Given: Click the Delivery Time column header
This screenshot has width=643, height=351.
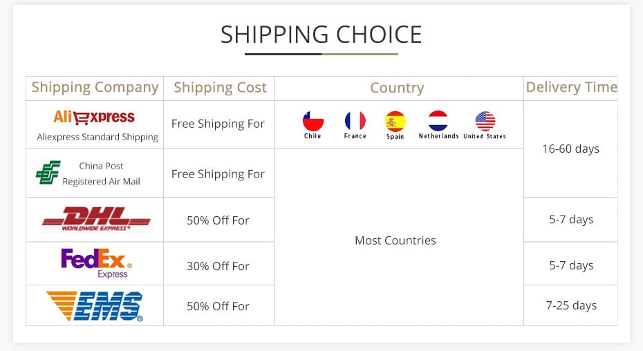Looking at the screenshot, I should pyautogui.click(x=571, y=88).
